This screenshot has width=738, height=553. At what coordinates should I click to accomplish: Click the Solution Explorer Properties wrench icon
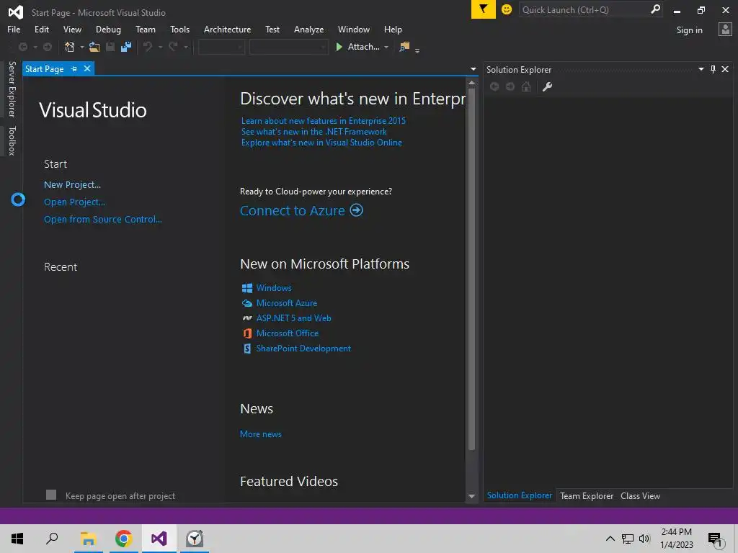point(548,86)
